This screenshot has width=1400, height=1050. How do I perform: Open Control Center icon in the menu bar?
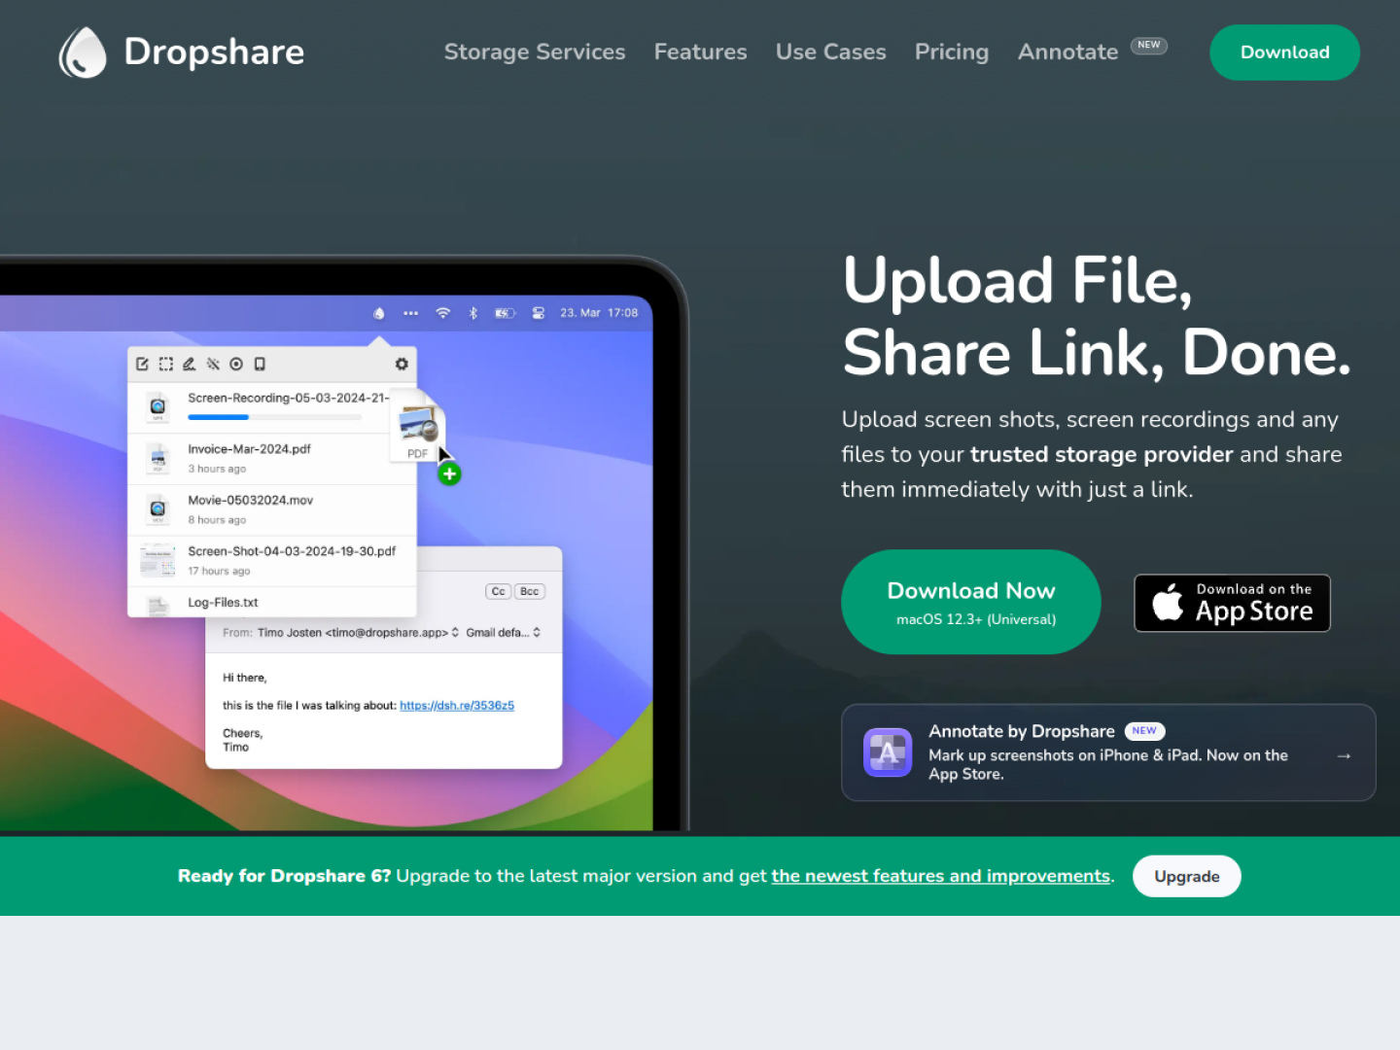coord(539,313)
